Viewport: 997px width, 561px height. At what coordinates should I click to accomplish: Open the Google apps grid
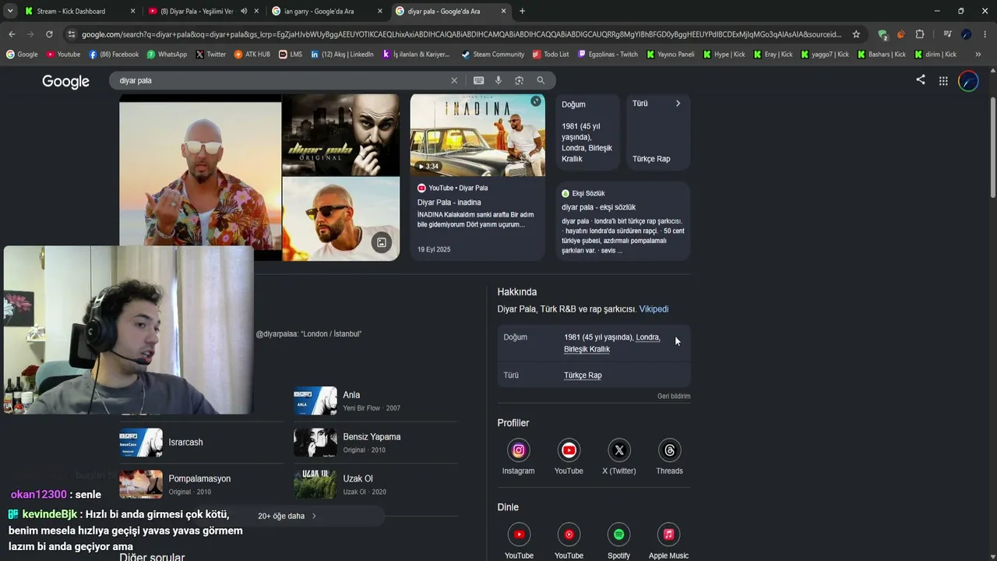pos(943,81)
